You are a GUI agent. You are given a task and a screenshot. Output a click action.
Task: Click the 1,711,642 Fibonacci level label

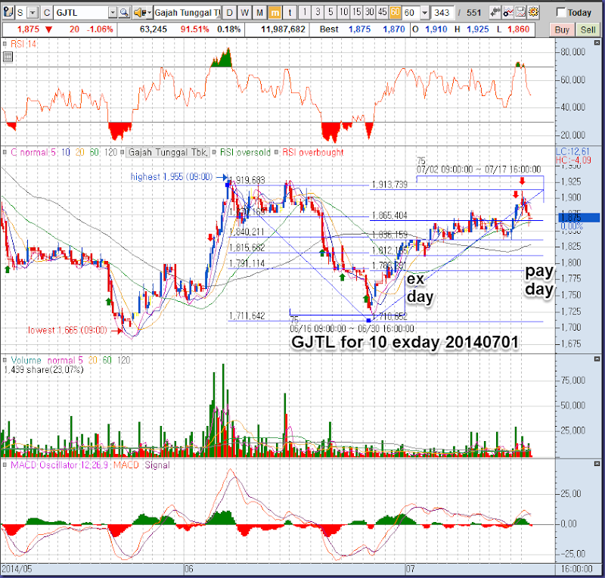click(247, 315)
